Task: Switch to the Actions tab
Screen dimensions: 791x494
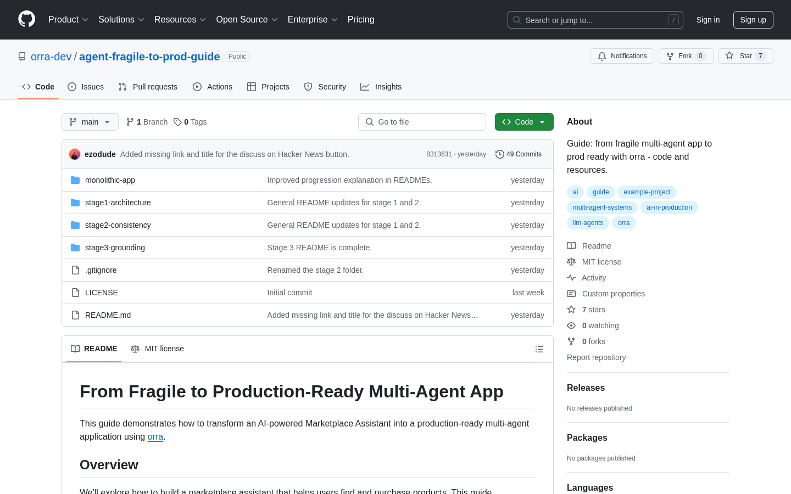Action: [x=213, y=87]
